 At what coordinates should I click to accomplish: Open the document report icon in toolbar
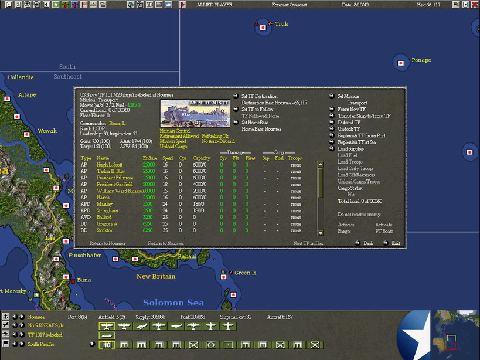point(18,5)
